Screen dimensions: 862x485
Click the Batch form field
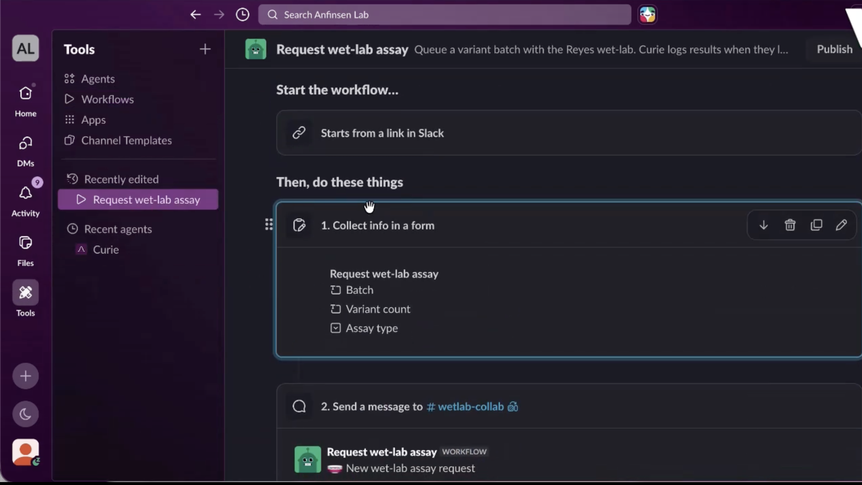[x=351, y=290]
